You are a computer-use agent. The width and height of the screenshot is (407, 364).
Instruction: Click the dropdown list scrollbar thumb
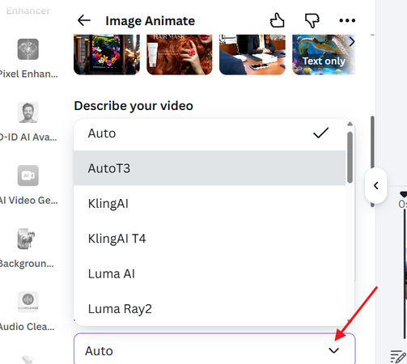coord(350,158)
